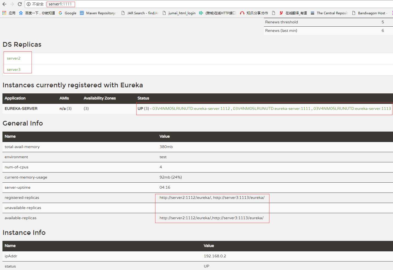Open The Central Repository bookmark
Image resolution: width=393 pixels, height=270 pixels.
click(329, 13)
